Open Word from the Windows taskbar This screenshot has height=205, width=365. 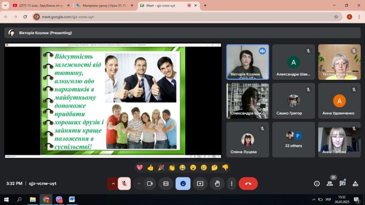click(72, 200)
